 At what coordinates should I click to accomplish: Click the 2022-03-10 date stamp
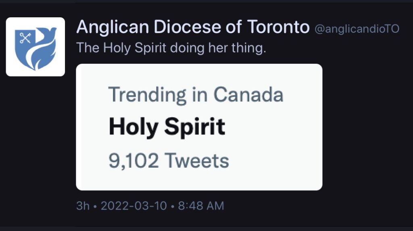pos(134,206)
